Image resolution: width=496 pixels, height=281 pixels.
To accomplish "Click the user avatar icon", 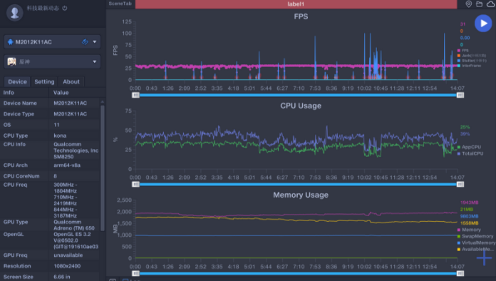I will click(x=14, y=12).
